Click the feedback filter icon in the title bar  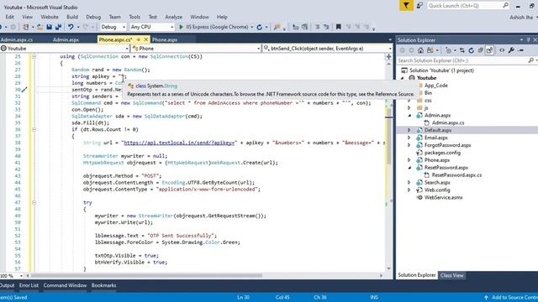[x=406, y=6]
